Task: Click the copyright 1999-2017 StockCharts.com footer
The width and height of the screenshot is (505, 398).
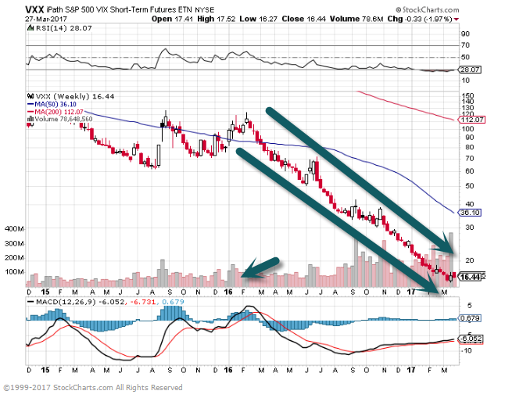Action: (x=93, y=387)
